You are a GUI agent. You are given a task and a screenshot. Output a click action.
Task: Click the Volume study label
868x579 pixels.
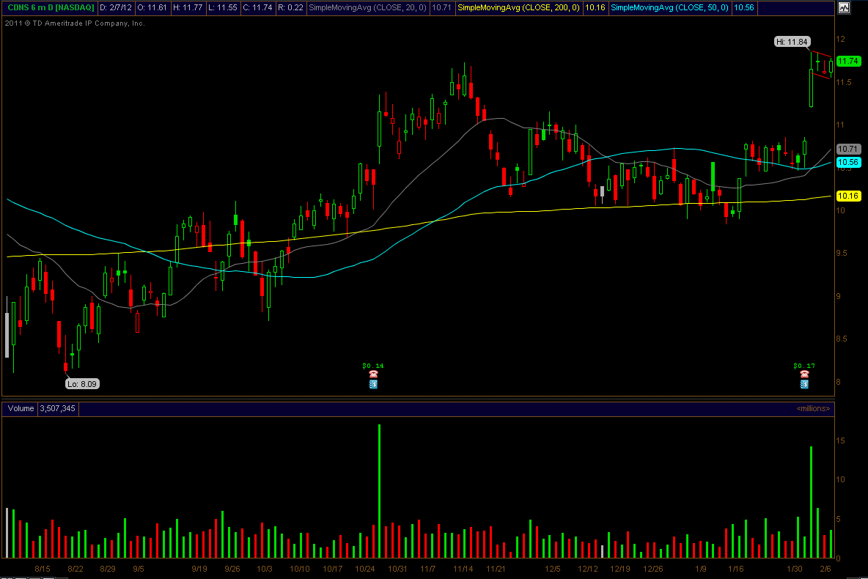click(x=21, y=408)
